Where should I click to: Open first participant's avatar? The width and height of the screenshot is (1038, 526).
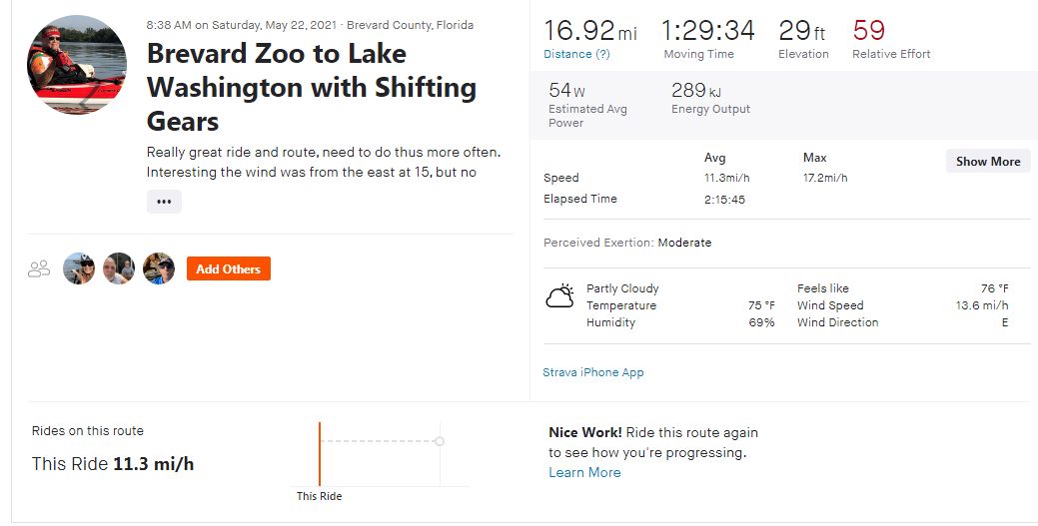79,268
